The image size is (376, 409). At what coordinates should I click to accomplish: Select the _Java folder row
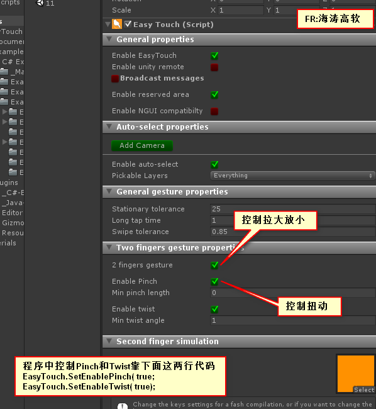(12, 203)
